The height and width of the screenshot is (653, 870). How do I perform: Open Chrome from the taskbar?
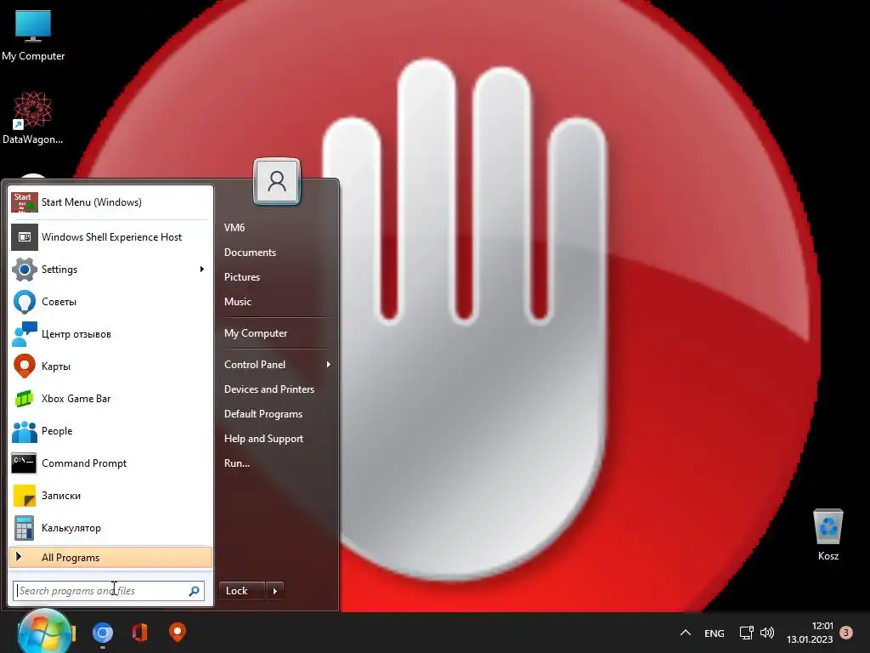pyautogui.click(x=103, y=633)
